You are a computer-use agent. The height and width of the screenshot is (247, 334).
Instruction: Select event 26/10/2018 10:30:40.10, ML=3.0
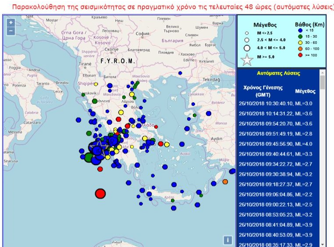[275, 103]
